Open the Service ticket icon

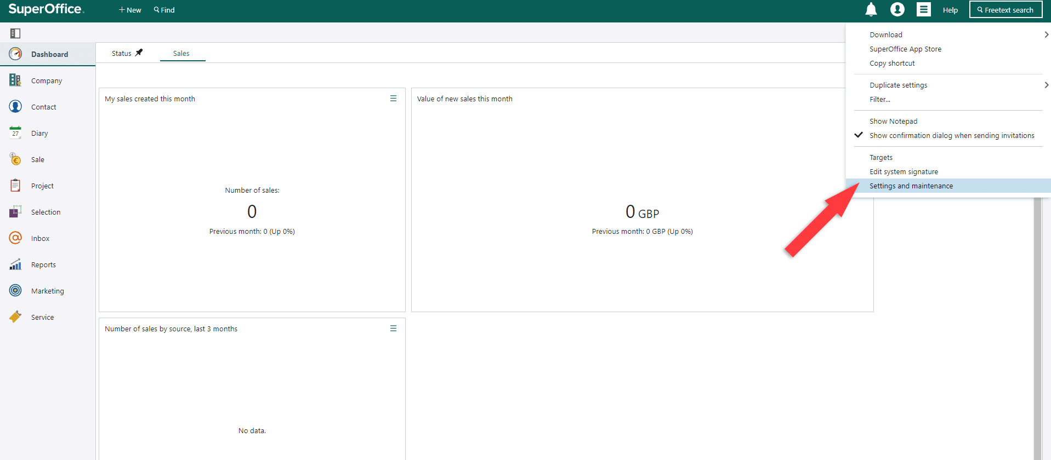(x=15, y=317)
